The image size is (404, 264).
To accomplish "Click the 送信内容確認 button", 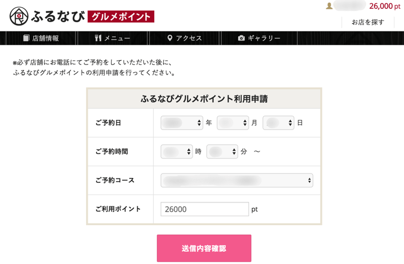I will pyautogui.click(x=204, y=248).
